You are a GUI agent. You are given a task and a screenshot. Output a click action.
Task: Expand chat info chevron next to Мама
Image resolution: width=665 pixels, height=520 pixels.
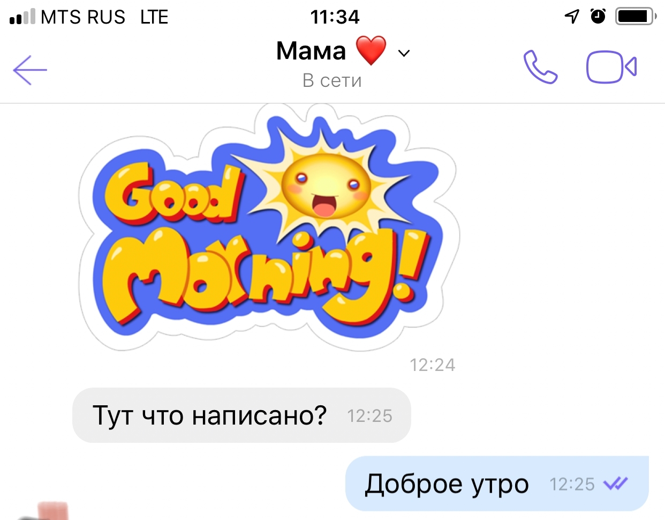point(404,53)
